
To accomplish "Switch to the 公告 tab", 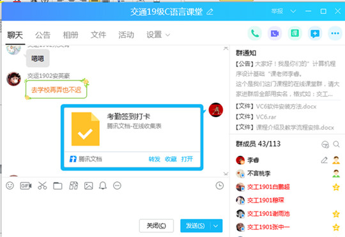I will tap(43, 34).
